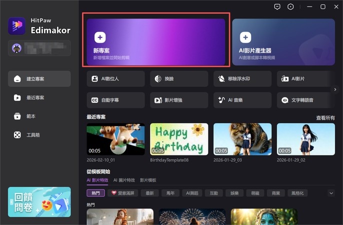Collapse the 回饋問卷 banner with left arrow
The width and height of the screenshot is (343, 225).
click(11, 202)
